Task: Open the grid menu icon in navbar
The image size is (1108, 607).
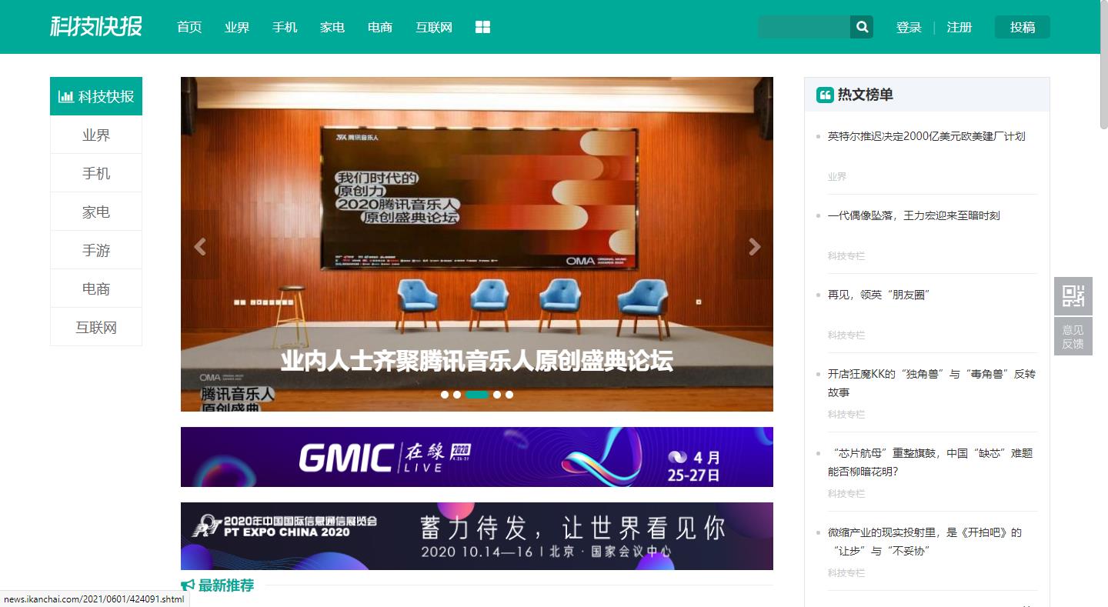Action: pos(482,28)
